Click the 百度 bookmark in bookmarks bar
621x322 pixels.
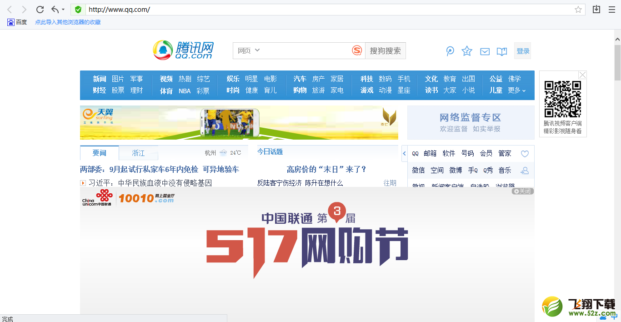17,22
